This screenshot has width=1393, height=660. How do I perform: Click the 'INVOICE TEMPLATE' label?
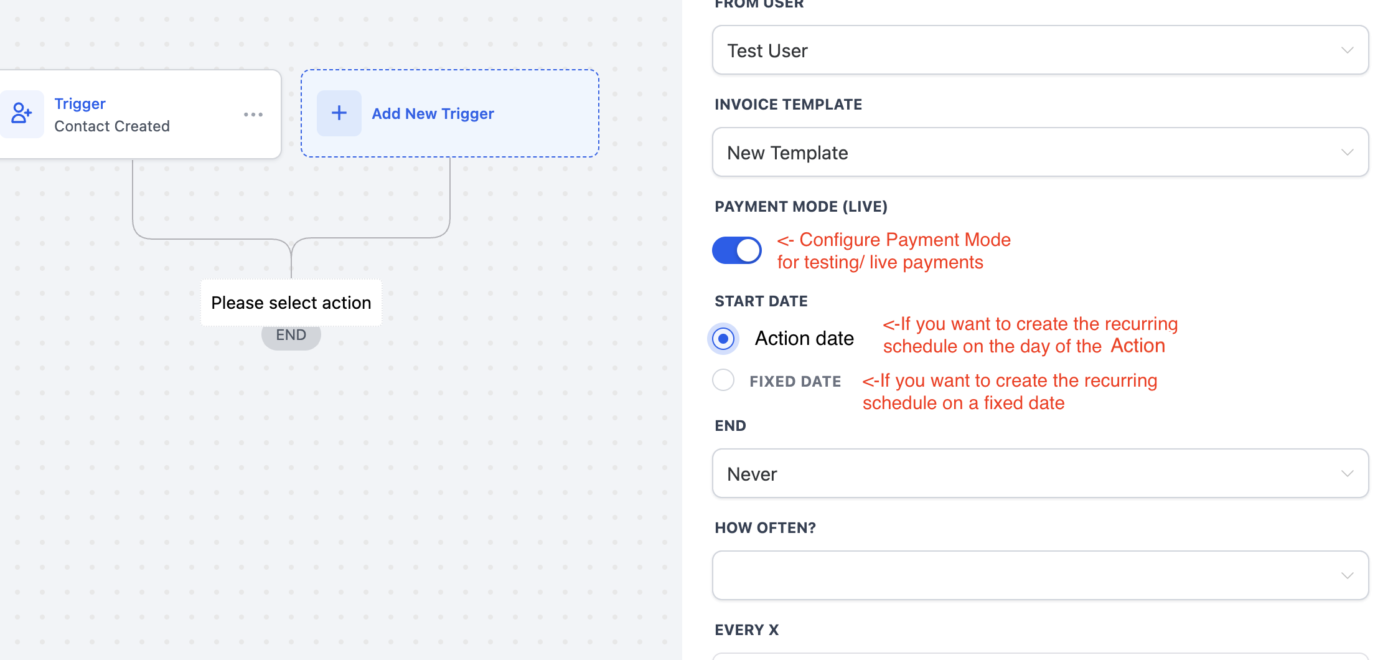788,105
